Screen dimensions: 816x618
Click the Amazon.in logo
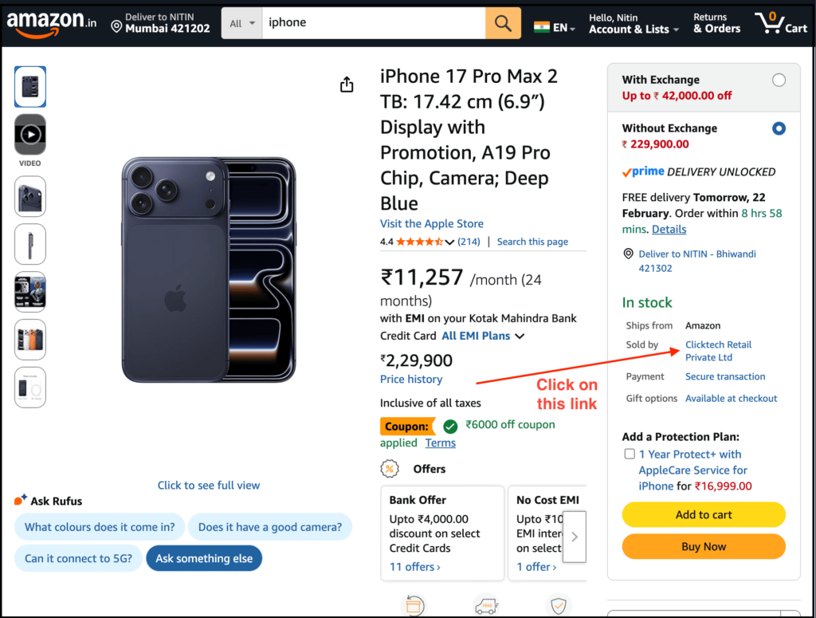49,22
